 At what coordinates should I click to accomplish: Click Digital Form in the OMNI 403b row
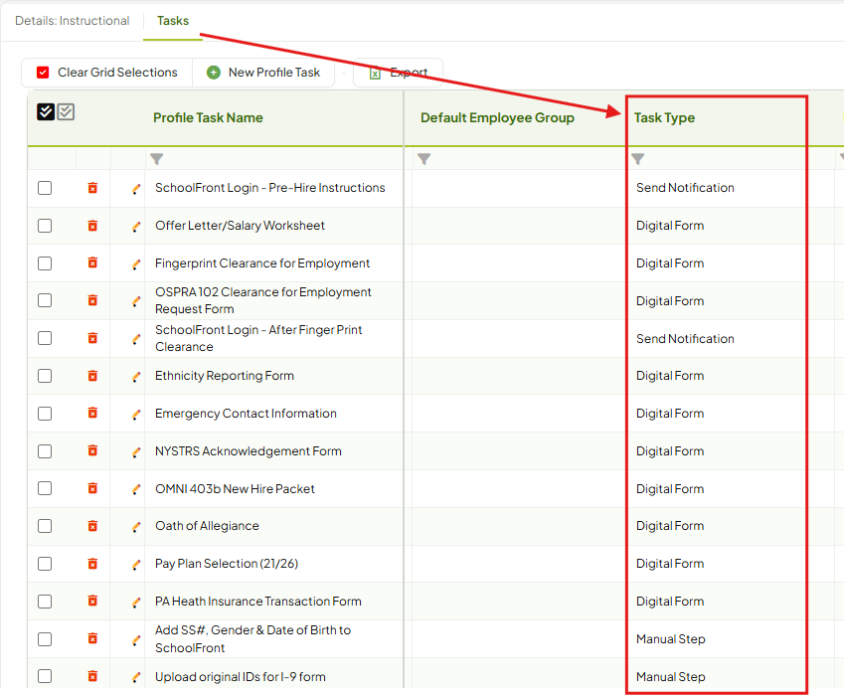coord(670,489)
